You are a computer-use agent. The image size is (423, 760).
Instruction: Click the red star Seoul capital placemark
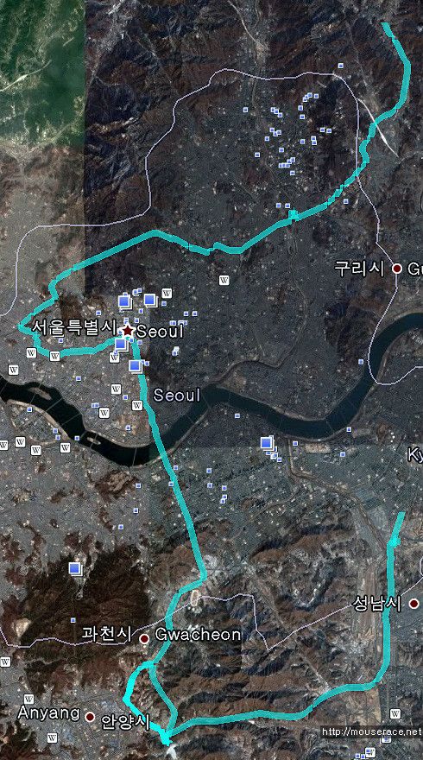(x=127, y=331)
